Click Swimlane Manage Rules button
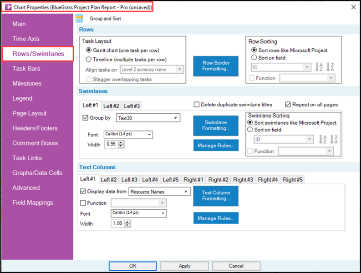Screen dimensions: 361x273 tap(216, 145)
